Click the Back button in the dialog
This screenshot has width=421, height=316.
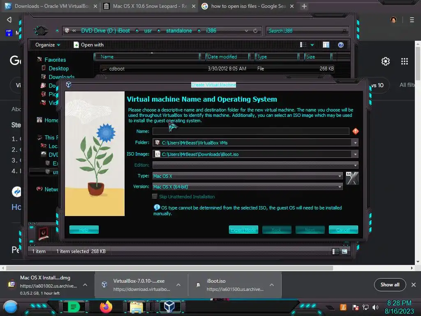(277, 230)
